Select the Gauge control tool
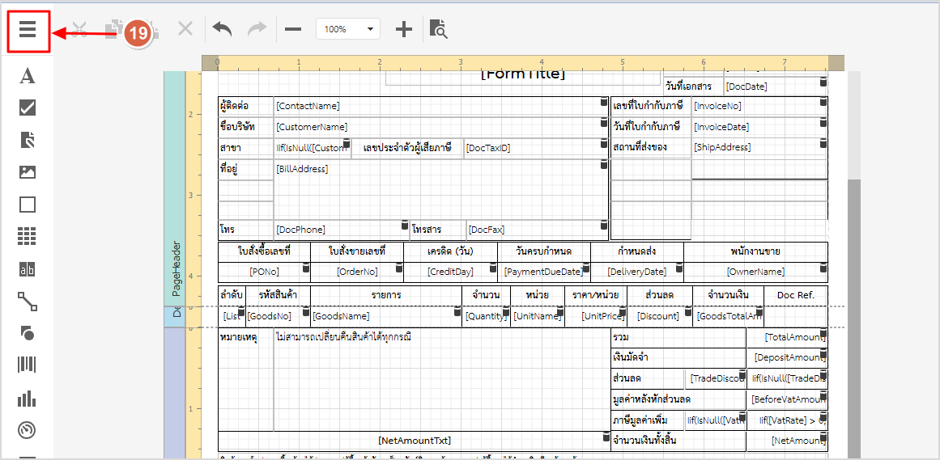The width and height of the screenshot is (940, 460). coord(28,430)
